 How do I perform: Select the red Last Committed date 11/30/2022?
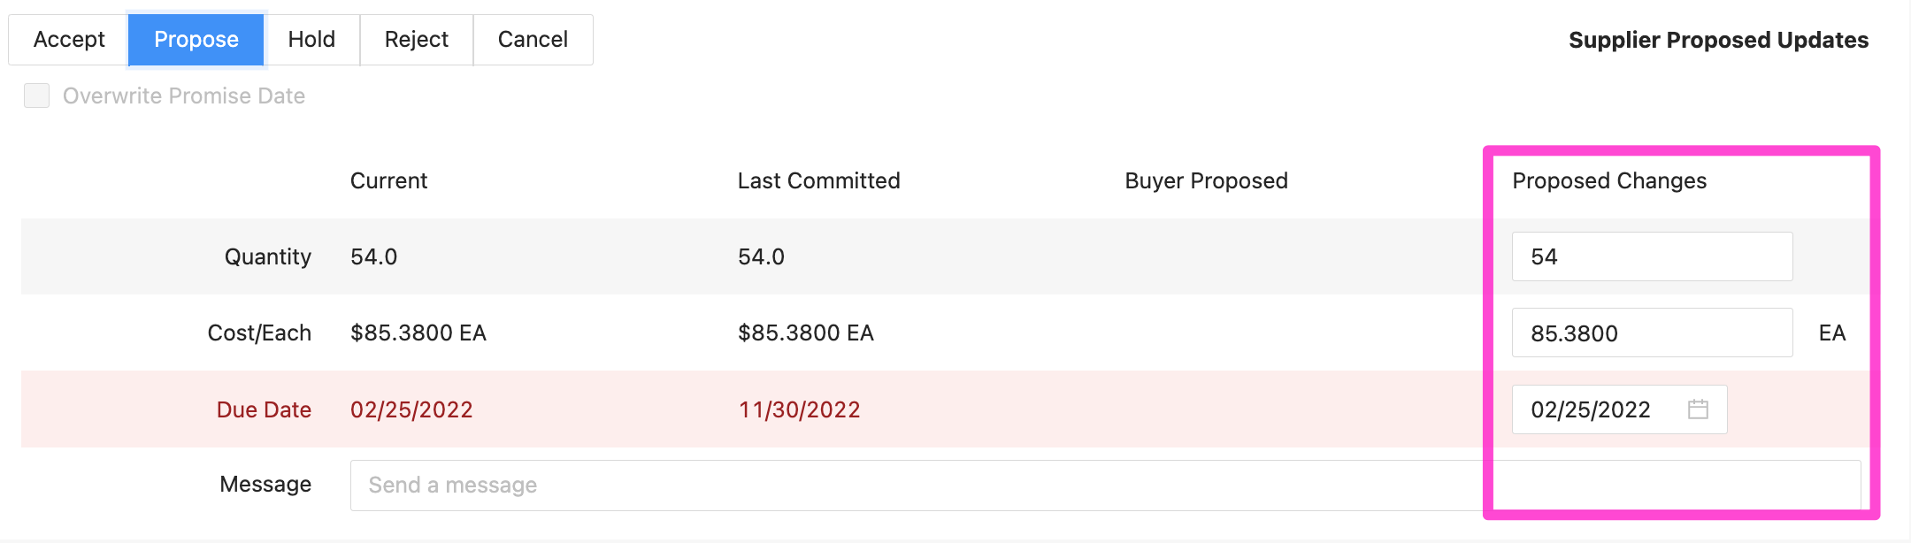799,409
